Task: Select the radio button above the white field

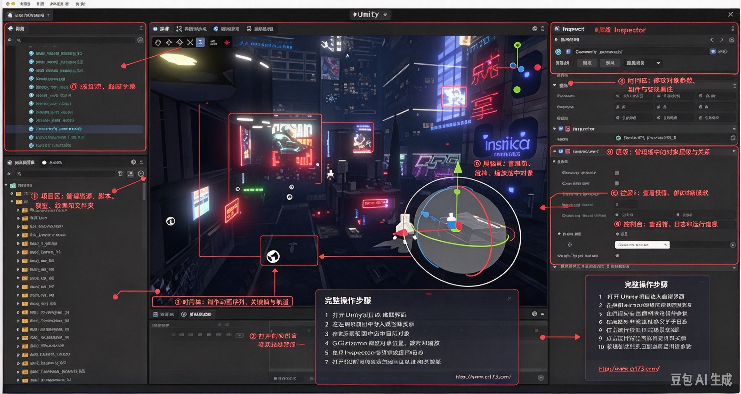Action: 617,234
